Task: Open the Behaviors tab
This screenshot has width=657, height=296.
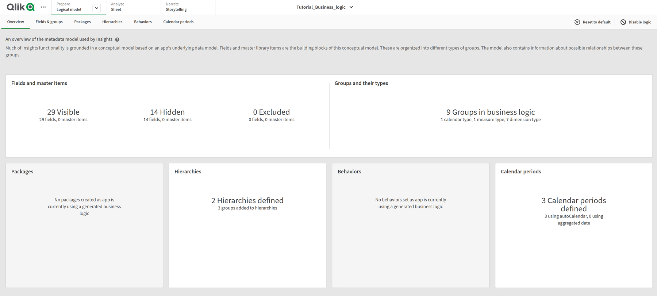Action: tap(143, 22)
